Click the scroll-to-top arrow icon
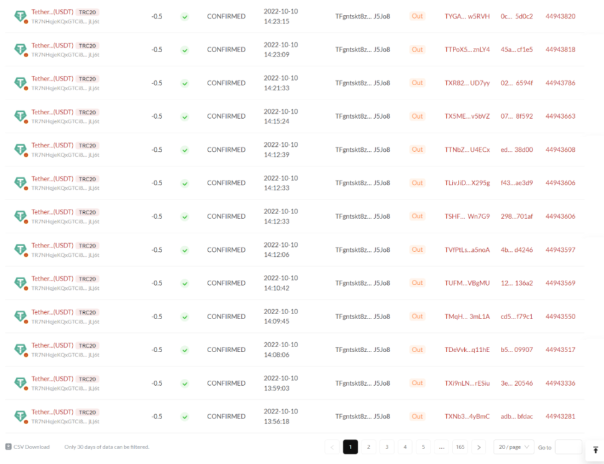604x464 pixels. [595, 450]
